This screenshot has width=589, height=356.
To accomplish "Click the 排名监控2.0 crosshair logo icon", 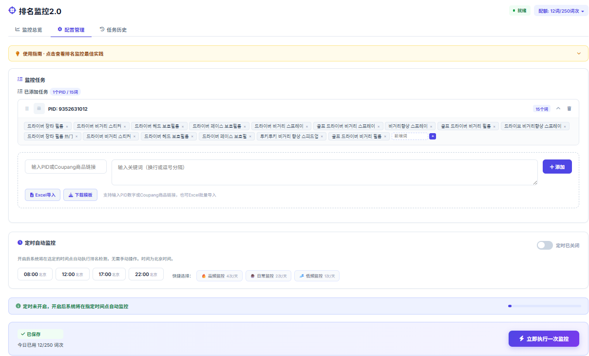I will (x=13, y=10).
